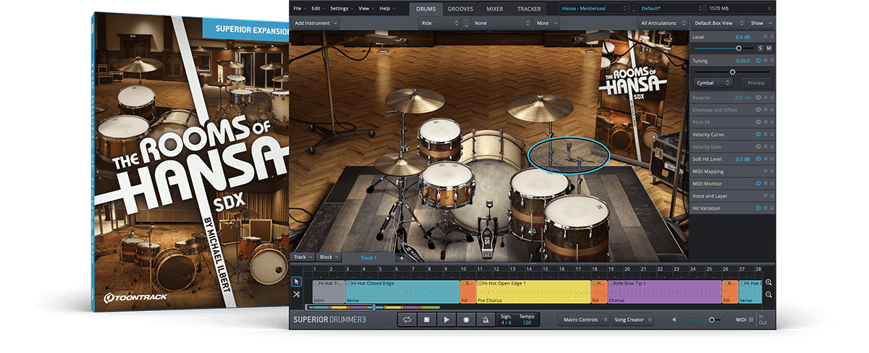Select the scissors cut tool

coord(297,294)
